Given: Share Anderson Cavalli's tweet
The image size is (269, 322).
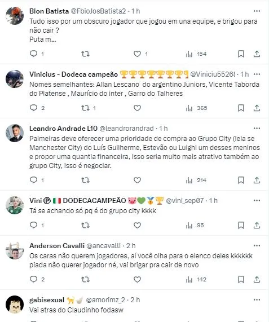Looking at the screenshot, I should point(257,279).
